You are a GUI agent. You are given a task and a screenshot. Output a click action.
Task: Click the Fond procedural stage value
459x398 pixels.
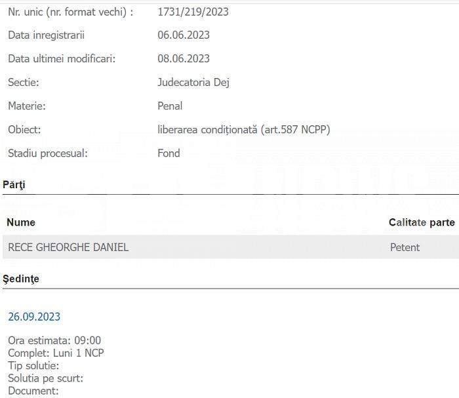click(169, 153)
